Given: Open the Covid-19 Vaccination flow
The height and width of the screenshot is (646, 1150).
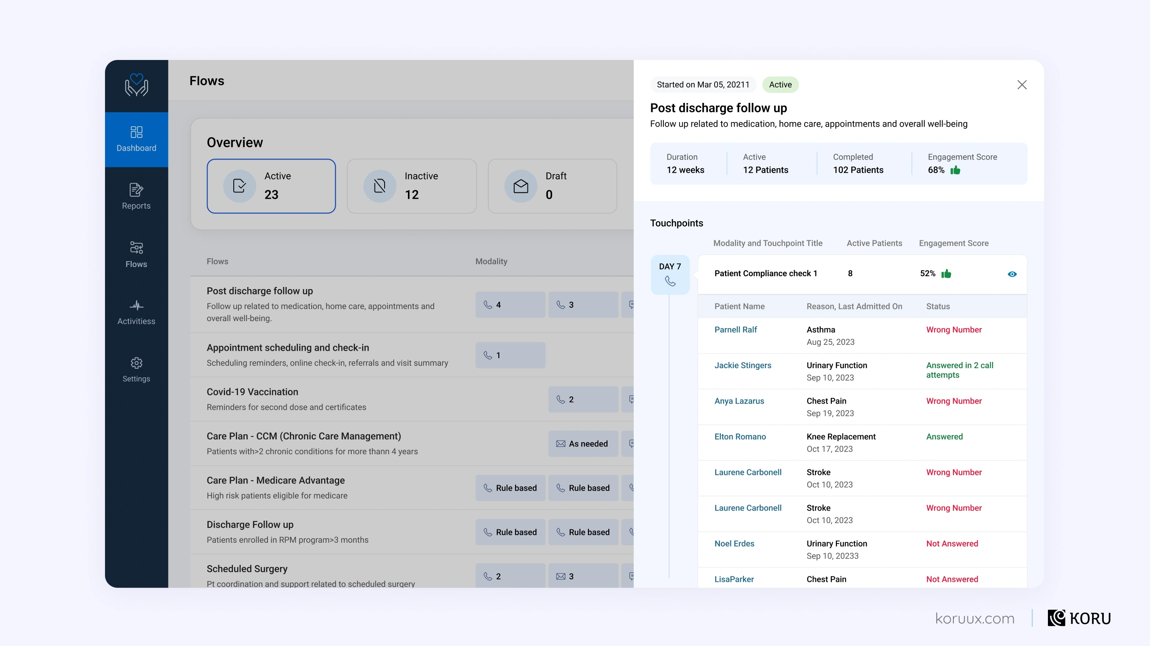Looking at the screenshot, I should (x=412, y=399).
